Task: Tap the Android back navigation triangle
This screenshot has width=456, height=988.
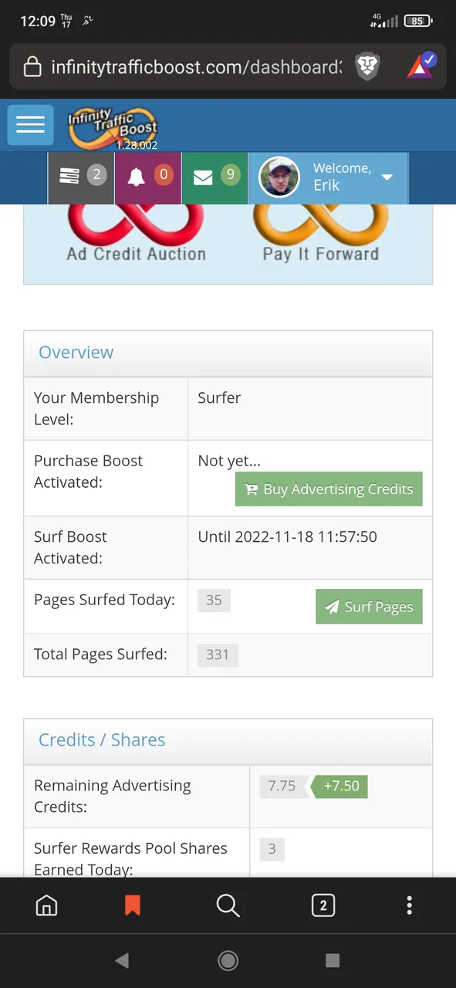Action: [122, 960]
